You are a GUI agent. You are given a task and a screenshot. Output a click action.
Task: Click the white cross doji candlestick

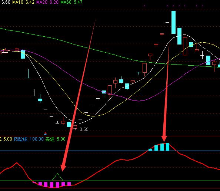pyautogui.click(x=202, y=55)
